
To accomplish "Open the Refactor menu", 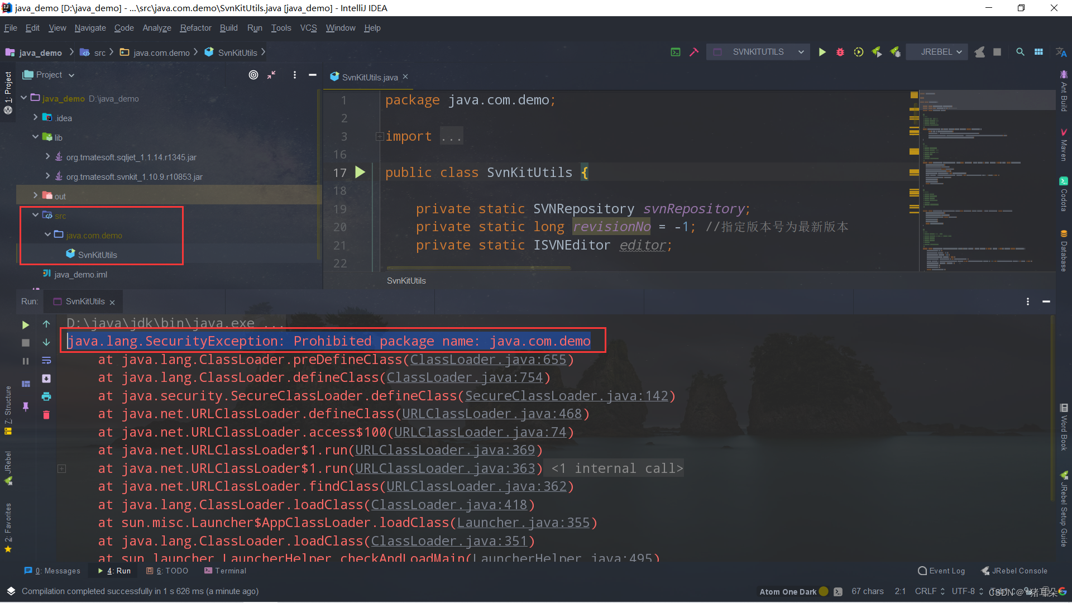I will coord(195,28).
